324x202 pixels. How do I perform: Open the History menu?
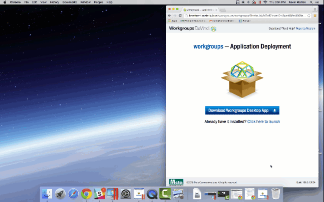click(55, 2)
